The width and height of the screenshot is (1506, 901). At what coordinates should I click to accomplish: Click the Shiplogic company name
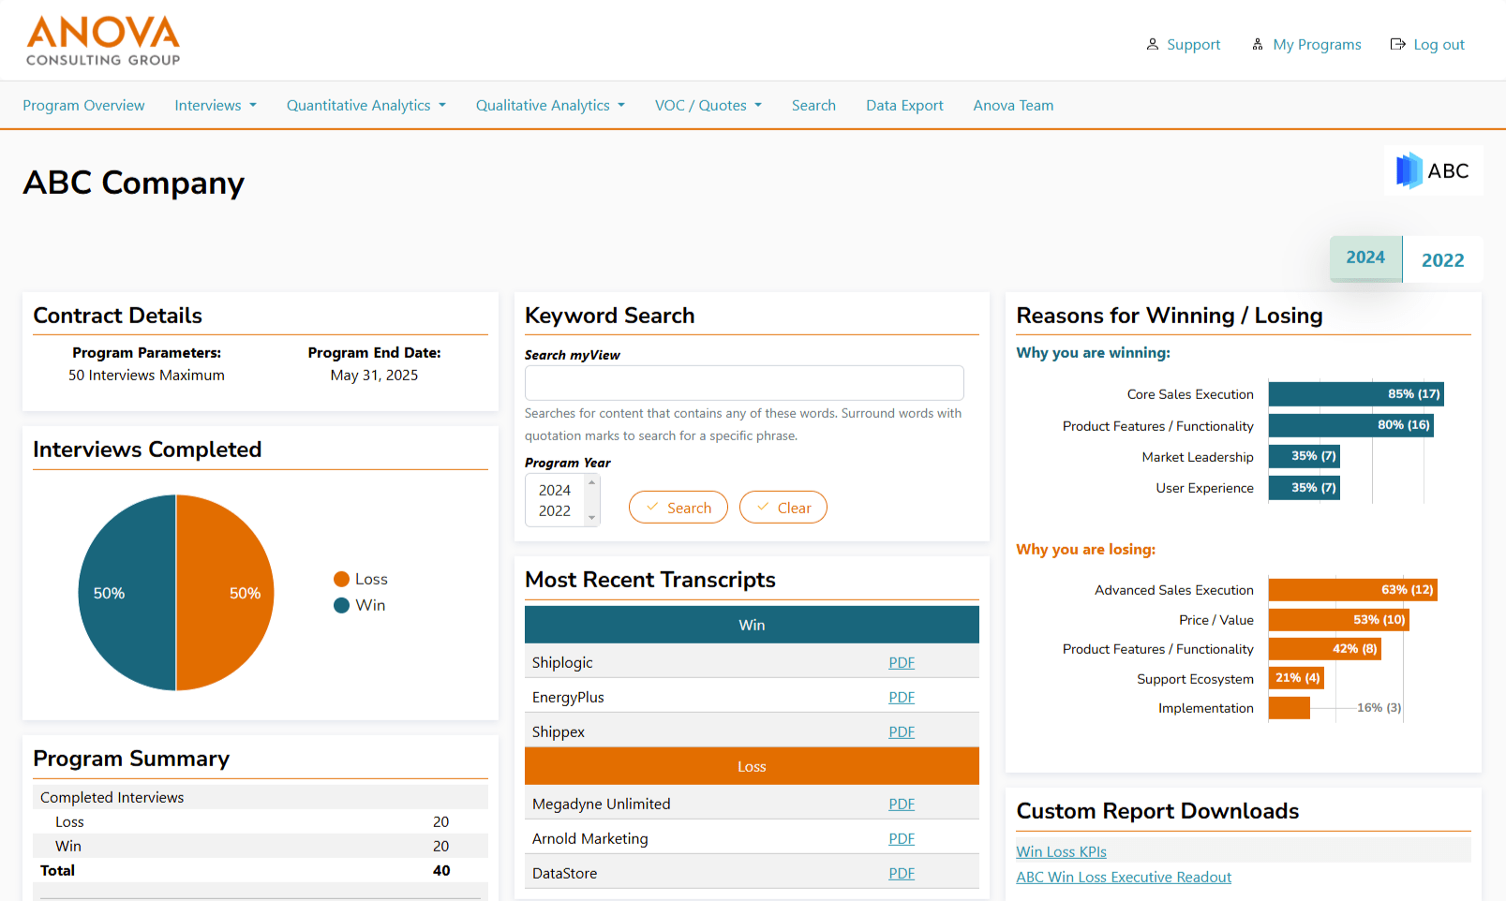click(562, 662)
